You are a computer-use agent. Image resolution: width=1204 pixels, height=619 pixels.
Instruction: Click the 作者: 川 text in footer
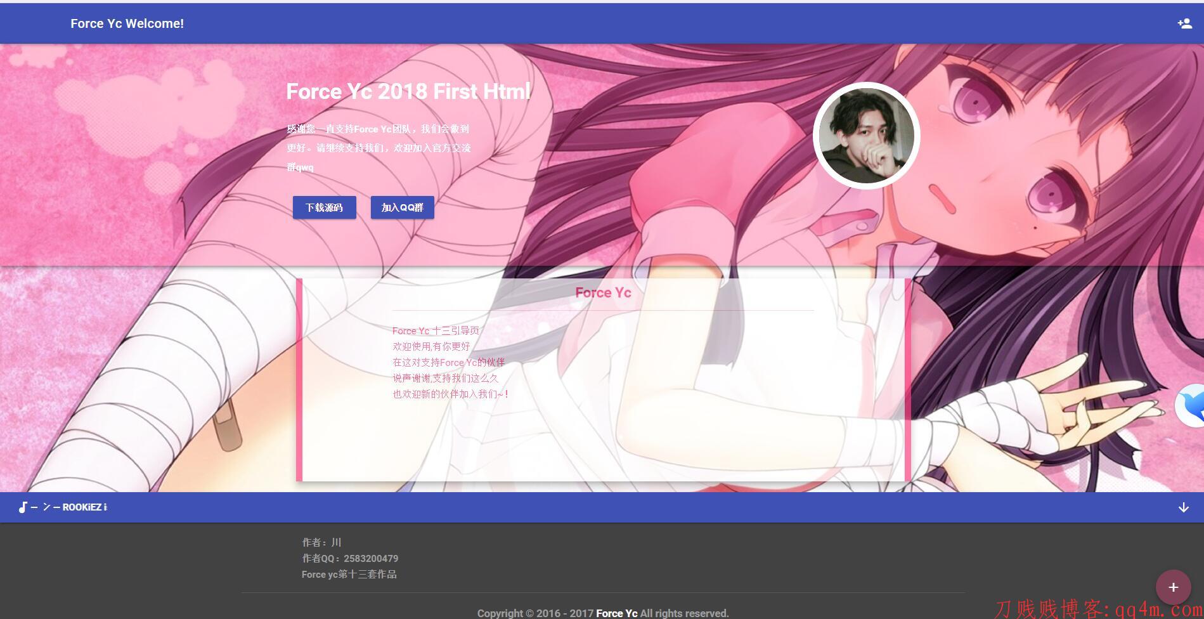tap(321, 542)
